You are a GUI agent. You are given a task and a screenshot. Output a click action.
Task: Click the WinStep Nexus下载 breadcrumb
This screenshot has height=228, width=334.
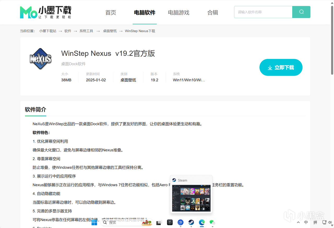(x=140, y=31)
